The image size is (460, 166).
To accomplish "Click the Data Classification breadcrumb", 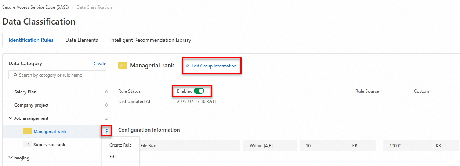I will coord(94,7).
